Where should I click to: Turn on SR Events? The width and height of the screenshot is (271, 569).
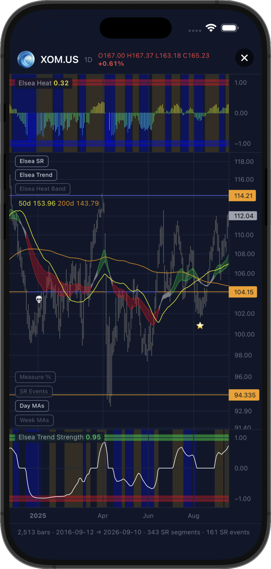pos(34,391)
